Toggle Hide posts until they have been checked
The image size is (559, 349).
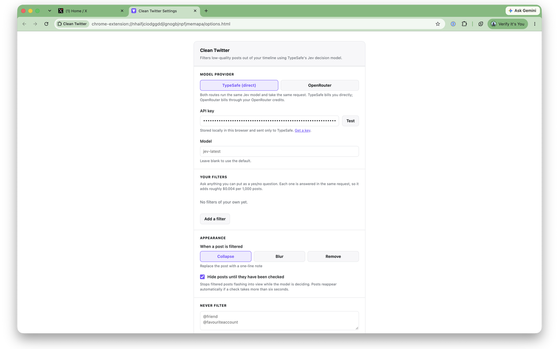(x=202, y=277)
